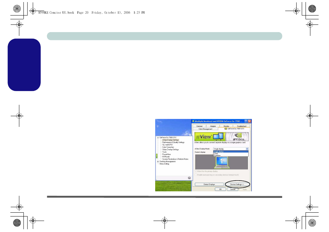
Task: Click the Device Settings button
Action: 237,184
